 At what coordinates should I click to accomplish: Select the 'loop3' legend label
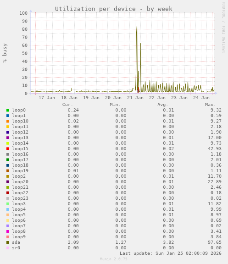pos(19,204)
